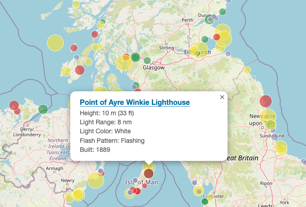Click the green marker south of Lancaster
Viewport: 306px width, 207px height.
pyautogui.click(x=205, y=201)
